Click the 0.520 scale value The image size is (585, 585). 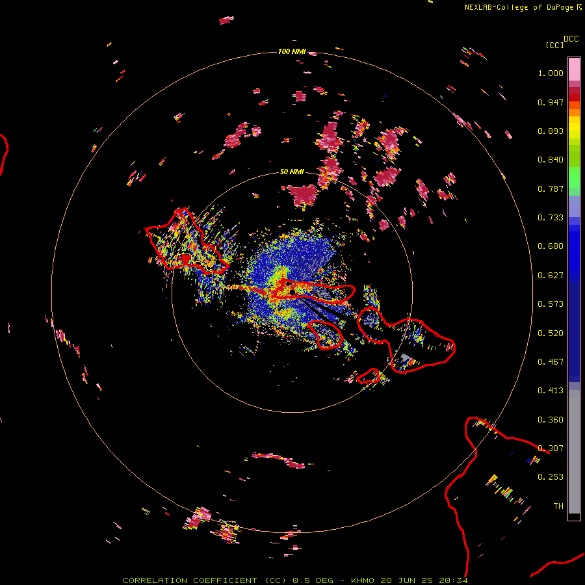tap(551, 333)
